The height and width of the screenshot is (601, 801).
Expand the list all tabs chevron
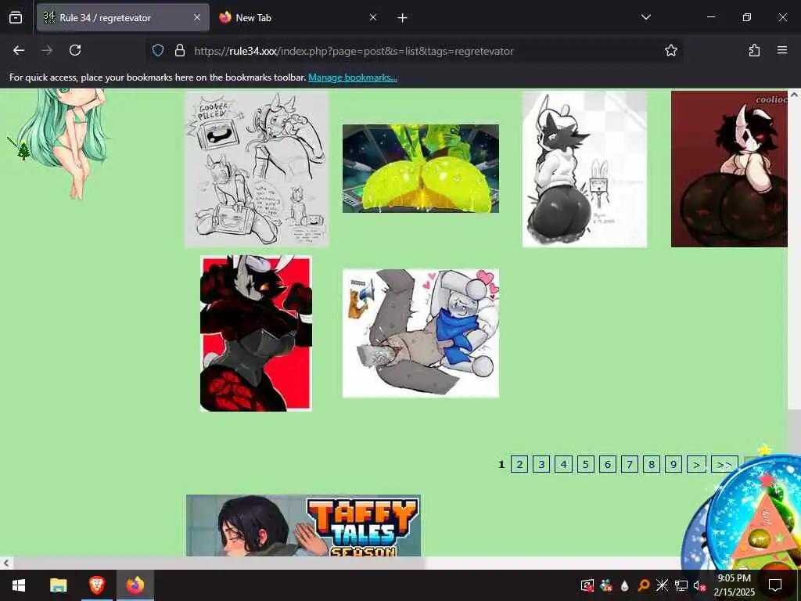645,17
